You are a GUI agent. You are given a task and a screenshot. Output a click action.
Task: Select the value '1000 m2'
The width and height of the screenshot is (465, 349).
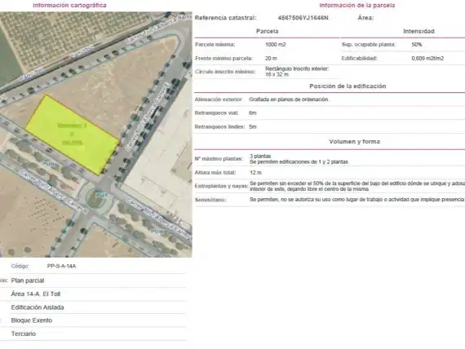pyautogui.click(x=276, y=45)
